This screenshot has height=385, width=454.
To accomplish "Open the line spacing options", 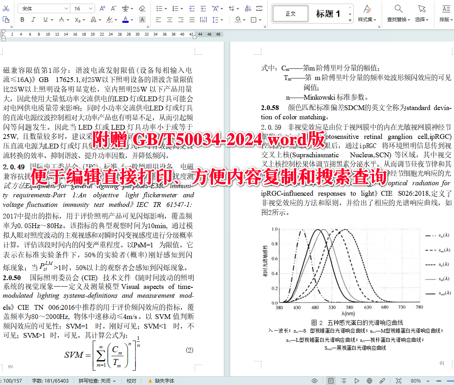I will coord(215,20).
